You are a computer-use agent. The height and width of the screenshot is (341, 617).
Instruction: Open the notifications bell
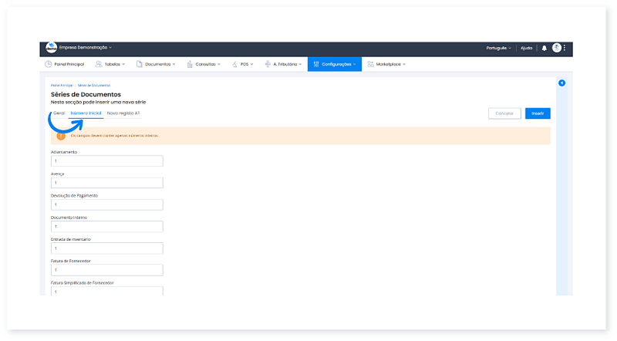[545, 48]
